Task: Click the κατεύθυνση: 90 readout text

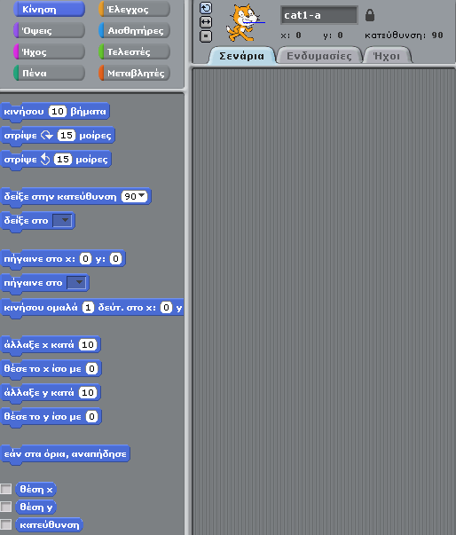Action: coord(404,35)
